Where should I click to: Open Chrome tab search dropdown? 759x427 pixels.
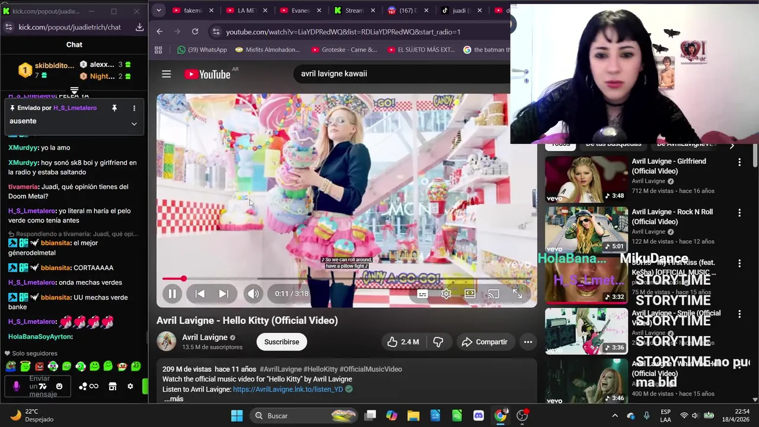158,10
